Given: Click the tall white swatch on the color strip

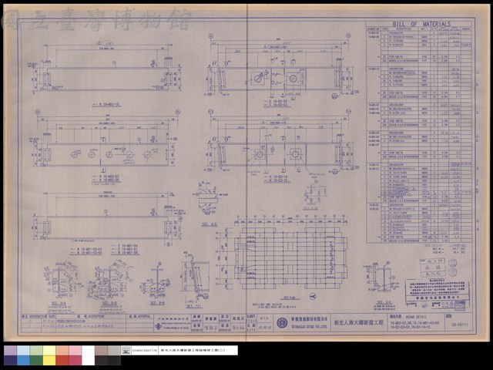Looking at the screenshot, I should [x=88, y=355].
